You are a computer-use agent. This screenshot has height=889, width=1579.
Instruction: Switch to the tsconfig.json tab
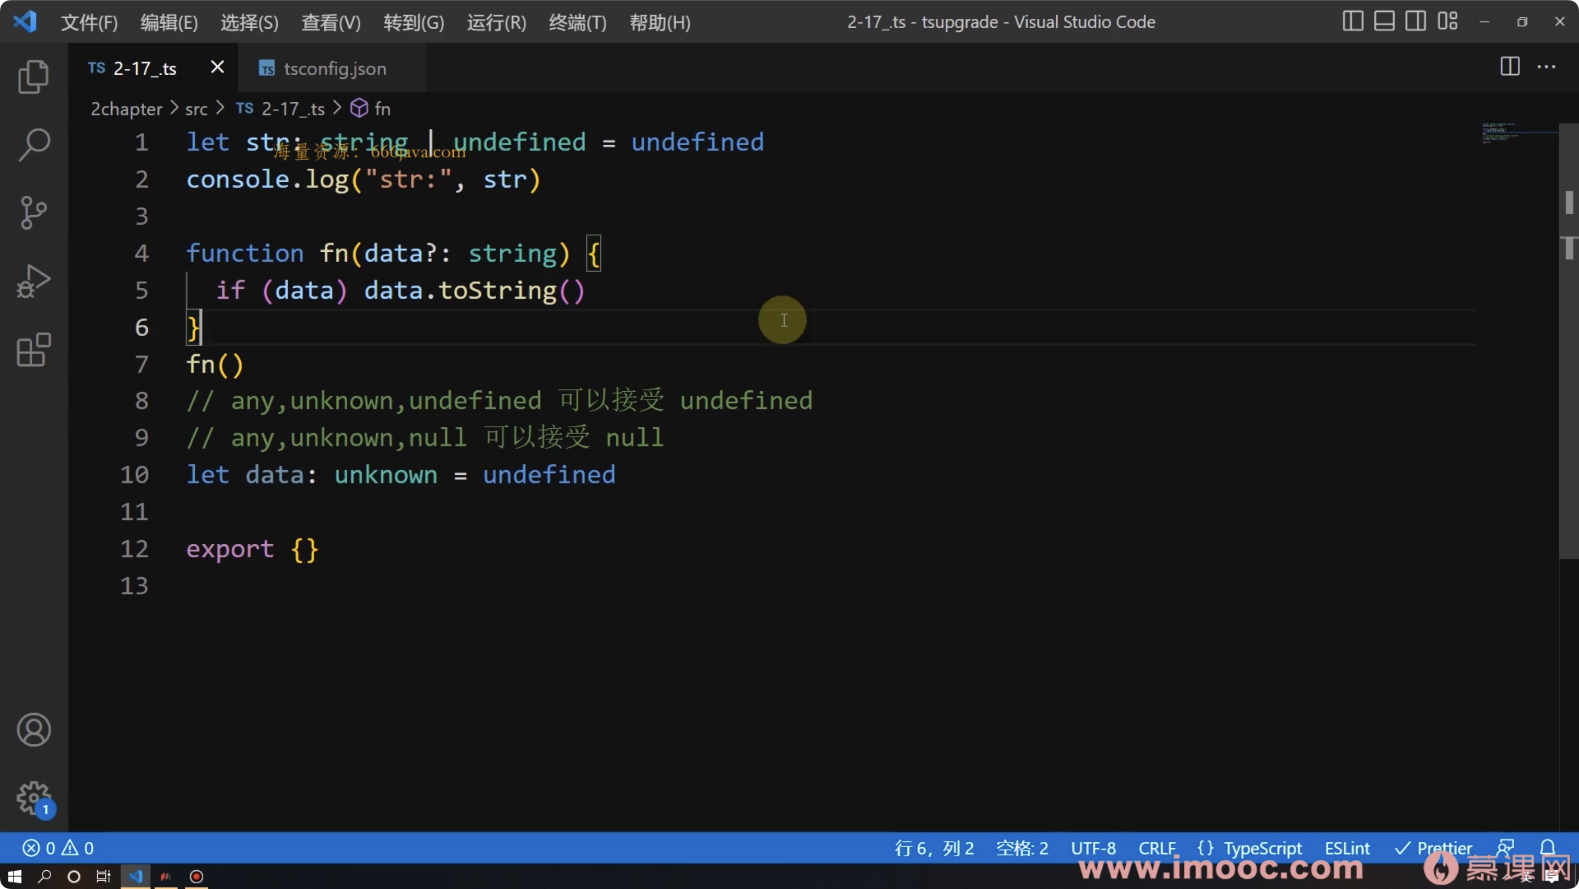point(334,68)
